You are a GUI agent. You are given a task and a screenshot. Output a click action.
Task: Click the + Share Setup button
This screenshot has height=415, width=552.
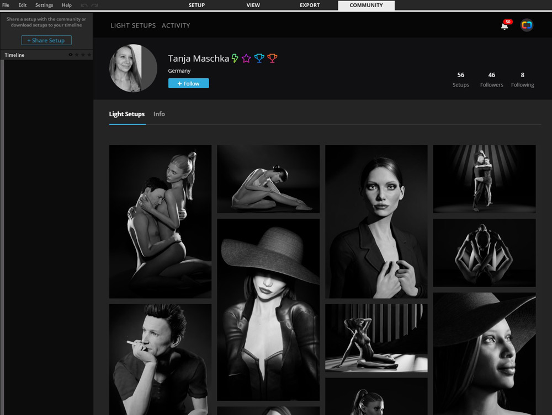point(46,40)
